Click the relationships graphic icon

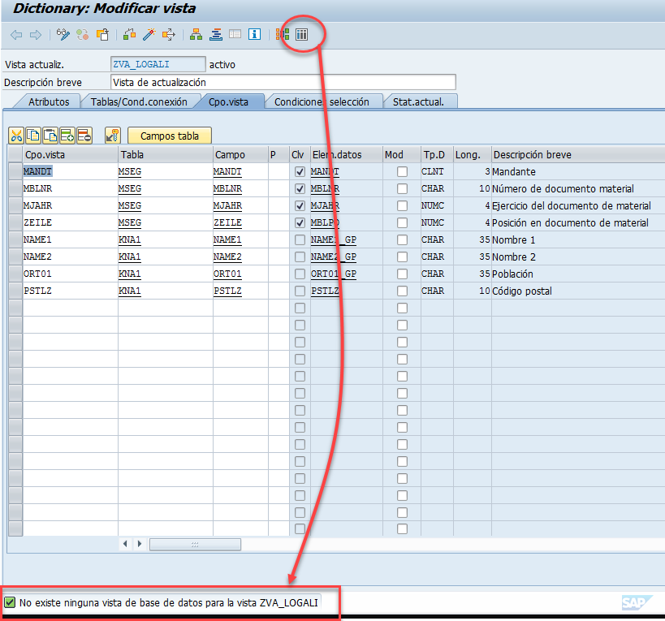click(x=283, y=34)
